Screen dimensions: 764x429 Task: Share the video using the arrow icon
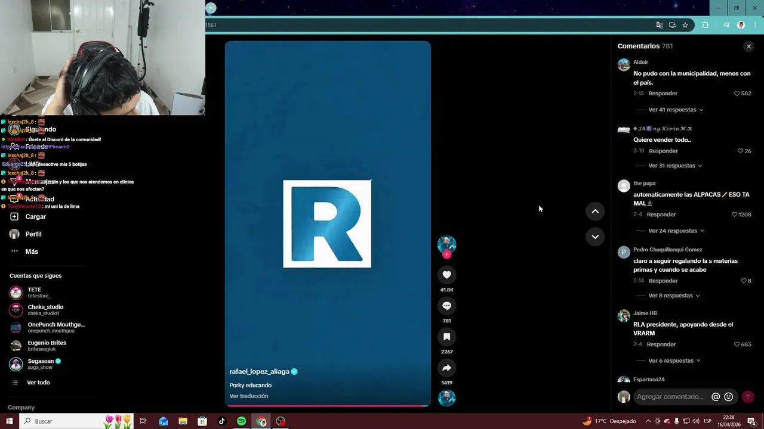pos(446,368)
